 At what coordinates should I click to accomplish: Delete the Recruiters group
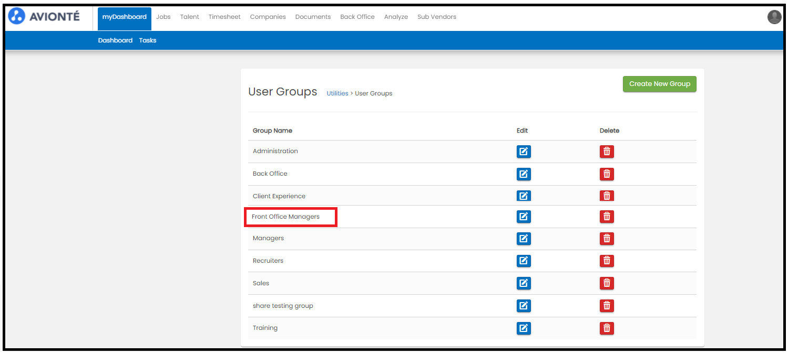coord(607,261)
